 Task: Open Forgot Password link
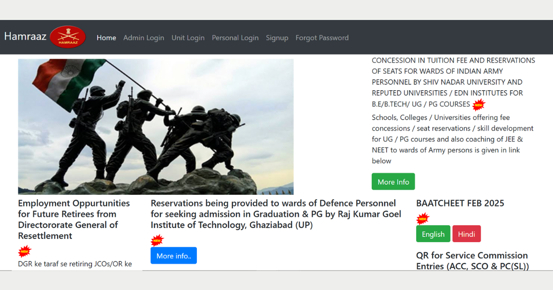click(x=322, y=38)
